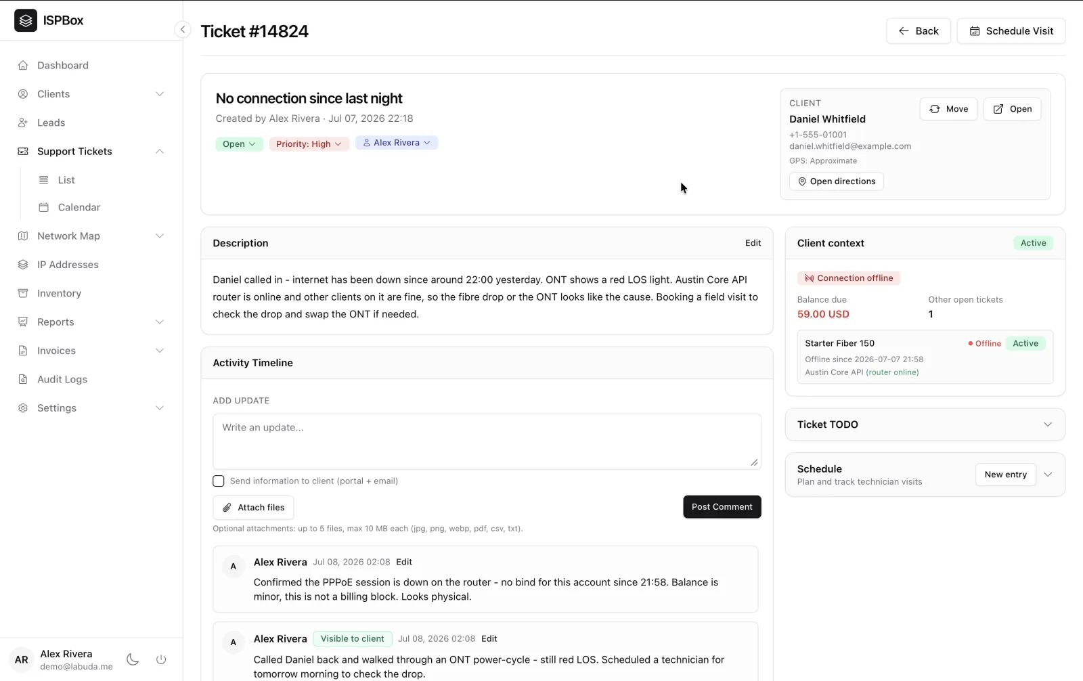Viewport: 1083px width, 681px height.
Task: Click the Settings gear icon
Action: (23, 408)
